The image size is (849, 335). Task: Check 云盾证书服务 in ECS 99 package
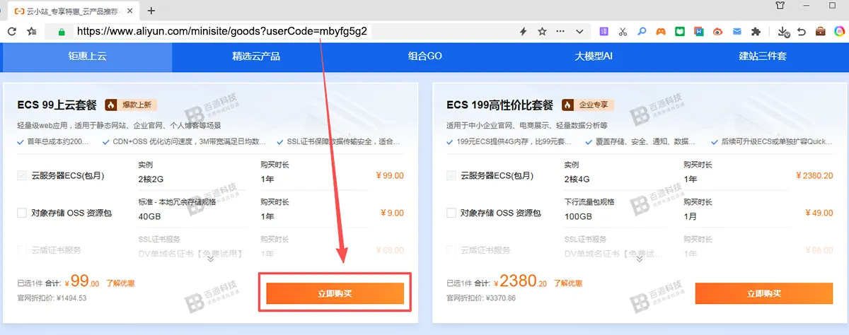click(x=22, y=249)
